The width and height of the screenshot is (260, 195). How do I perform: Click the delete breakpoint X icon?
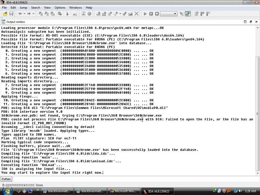(x=208, y=14)
